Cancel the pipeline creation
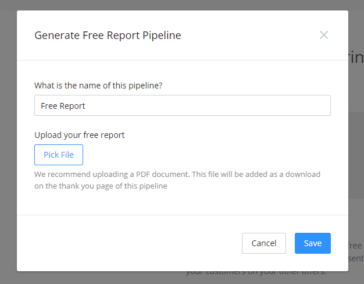 [263, 243]
